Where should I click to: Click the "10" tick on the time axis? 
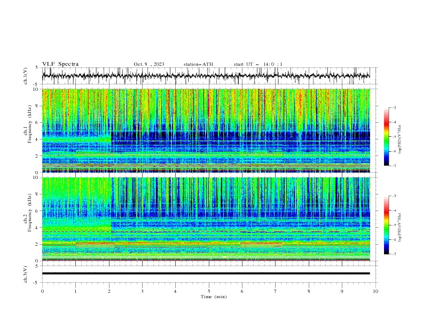coord(375,291)
